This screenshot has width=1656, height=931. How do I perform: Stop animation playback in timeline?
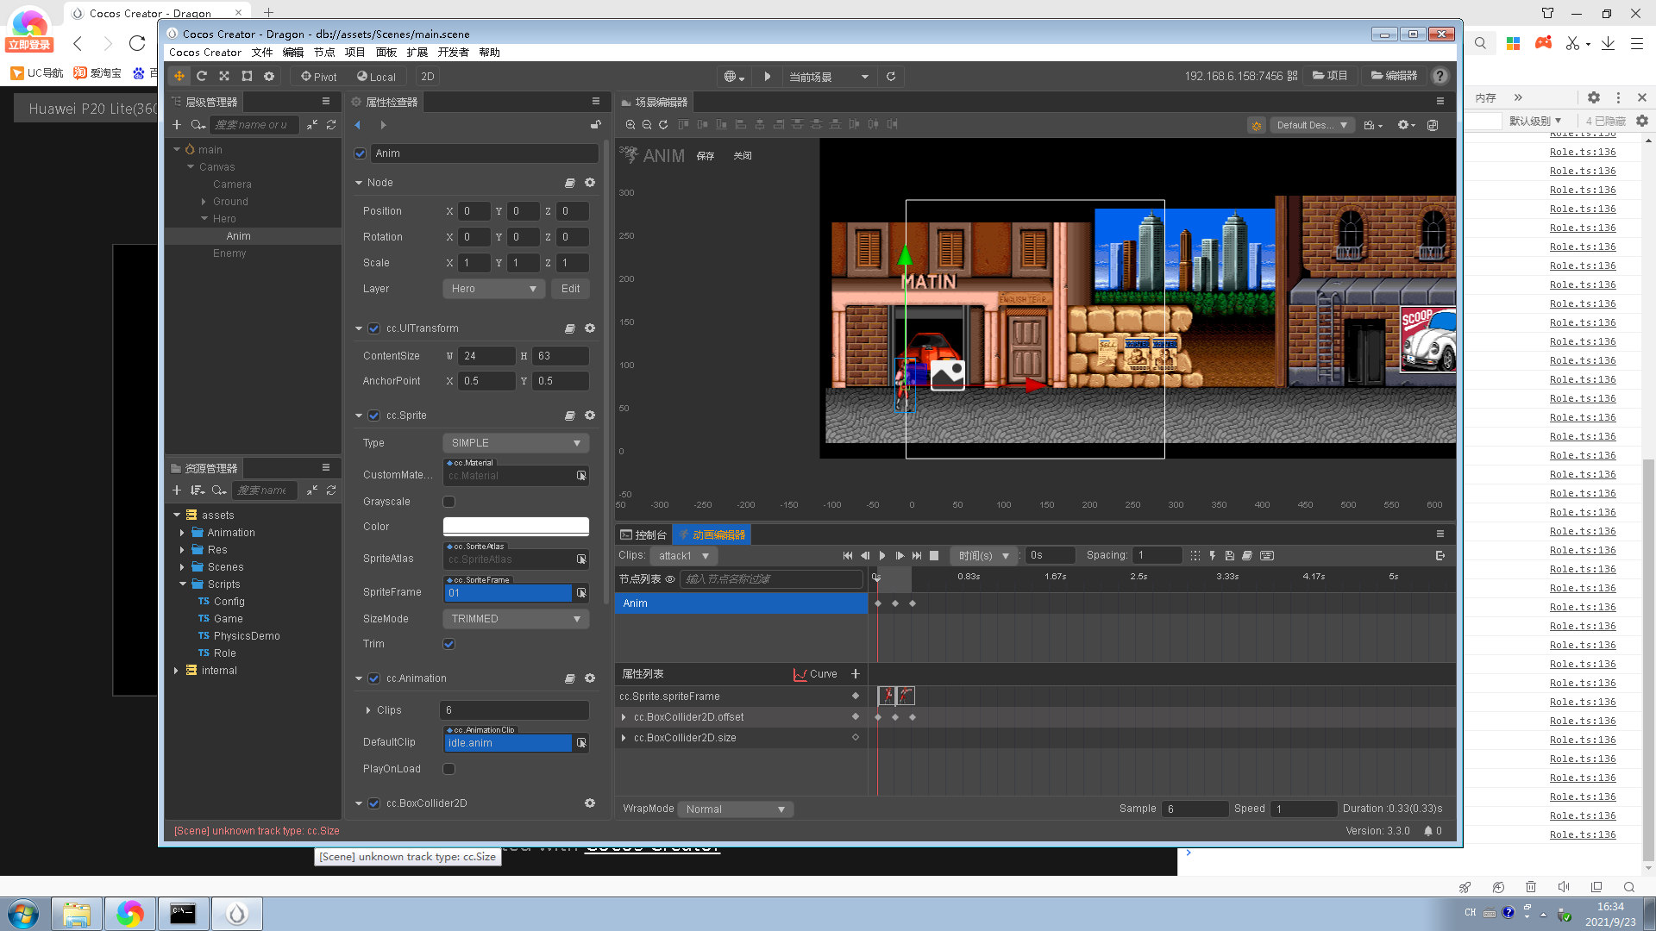(934, 556)
